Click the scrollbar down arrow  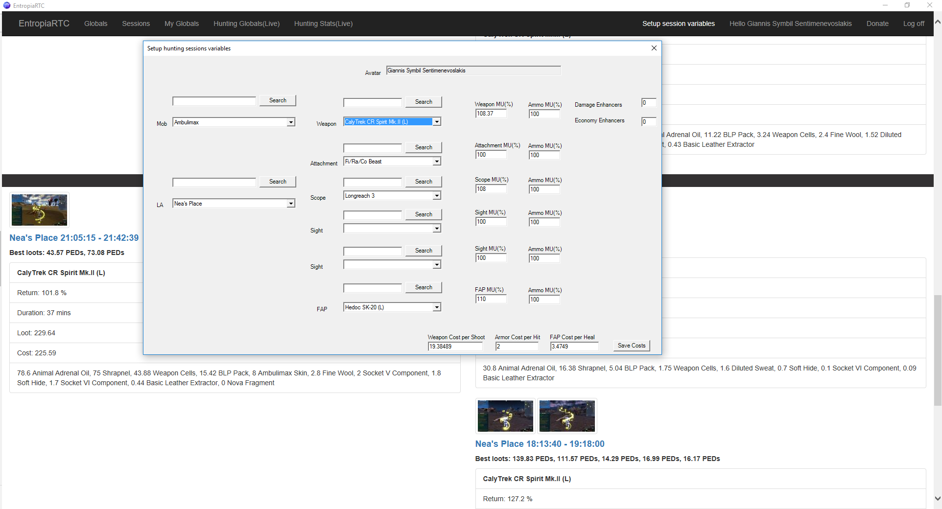point(938,499)
